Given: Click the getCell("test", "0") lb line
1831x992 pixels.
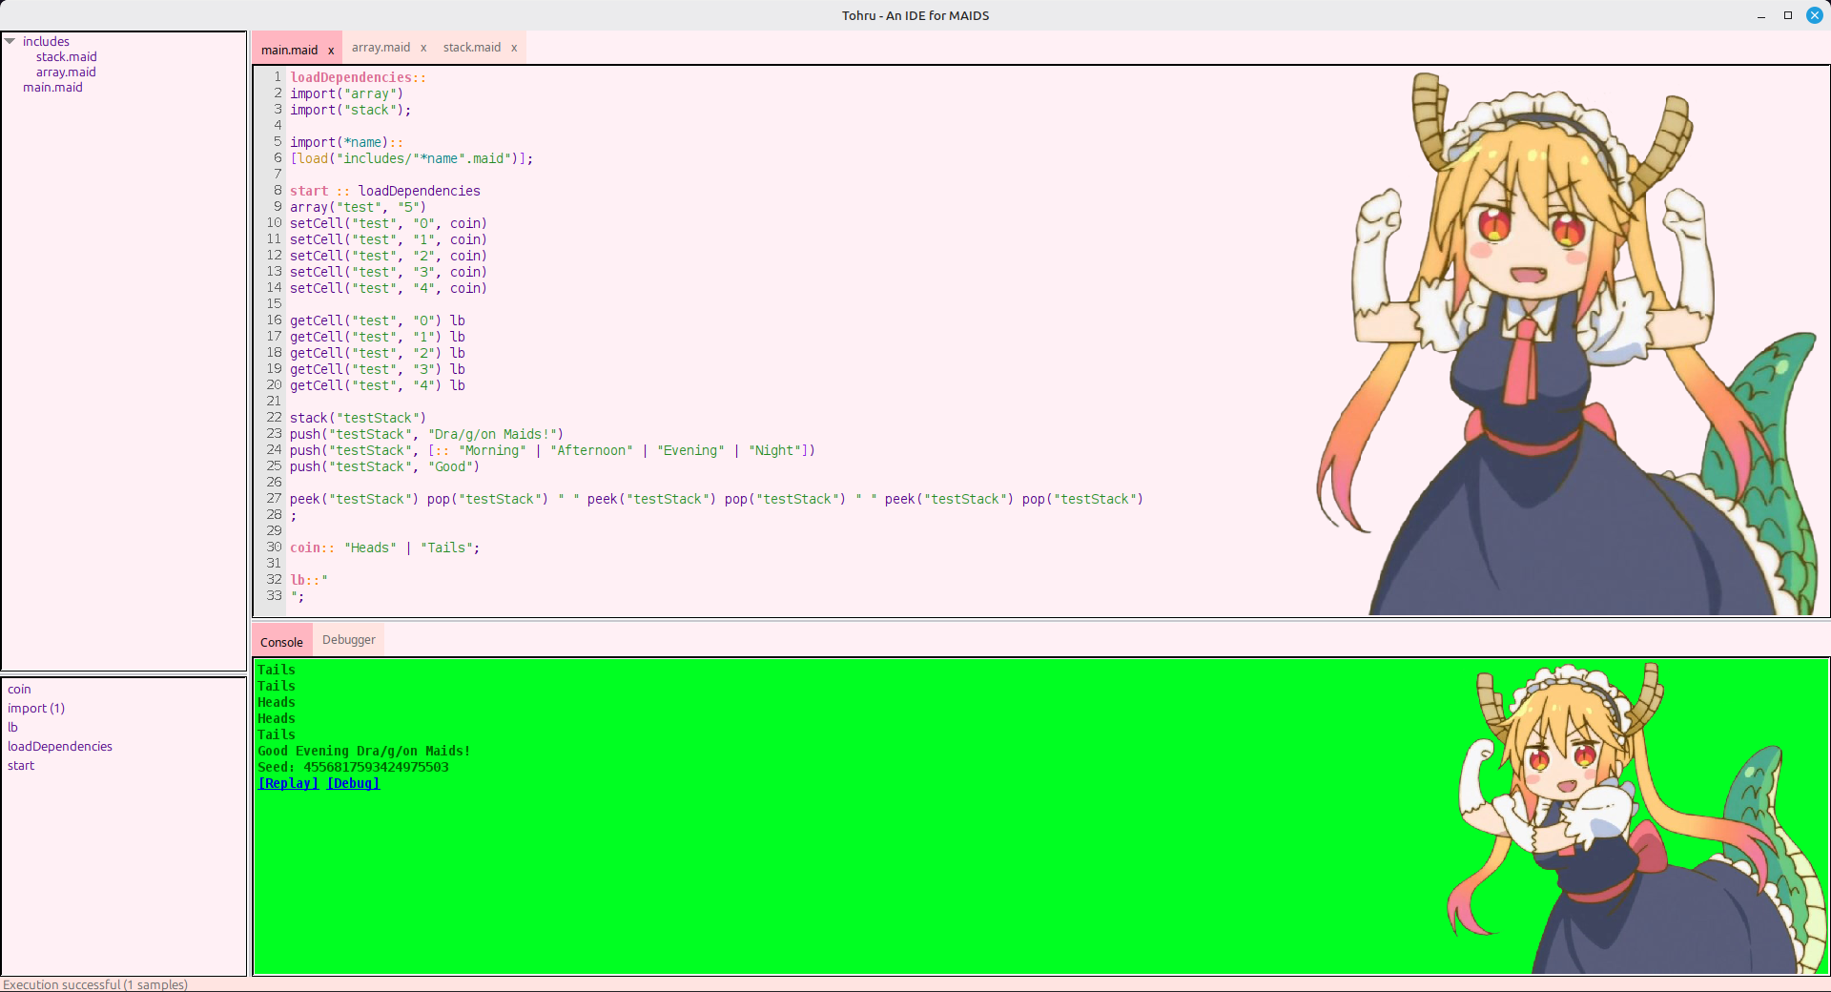Looking at the screenshot, I should [x=378, y=320].
